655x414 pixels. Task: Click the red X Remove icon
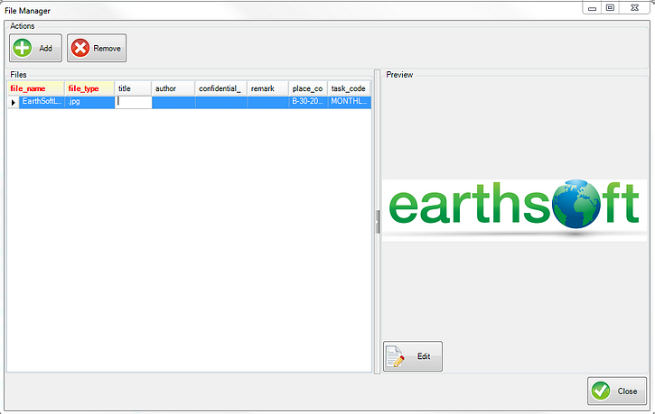pyautogui.click(x=80, y=48)
